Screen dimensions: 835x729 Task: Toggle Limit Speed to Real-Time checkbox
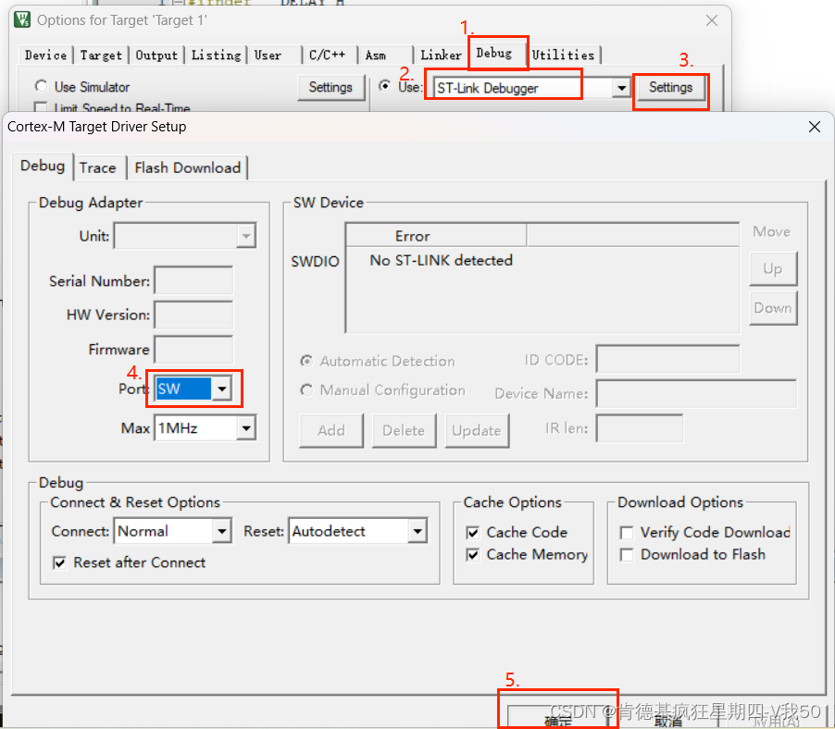click(x=41, y=107)
